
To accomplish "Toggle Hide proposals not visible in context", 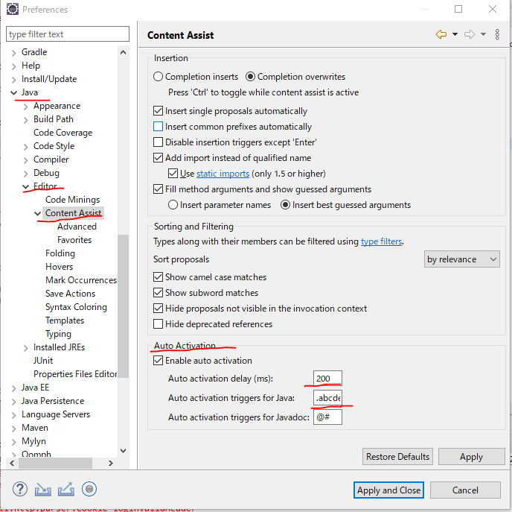I will (x=158, y=309).
